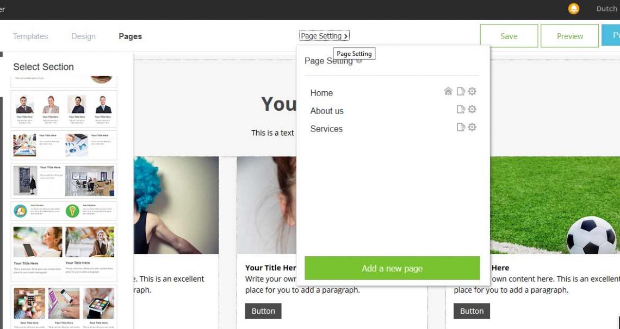Select the About us page entry

[x=327, y=111]
